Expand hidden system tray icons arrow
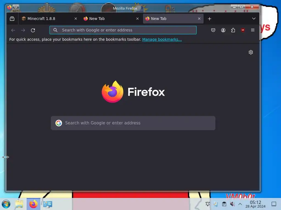 pyautogui.click(x=240, y=204)
